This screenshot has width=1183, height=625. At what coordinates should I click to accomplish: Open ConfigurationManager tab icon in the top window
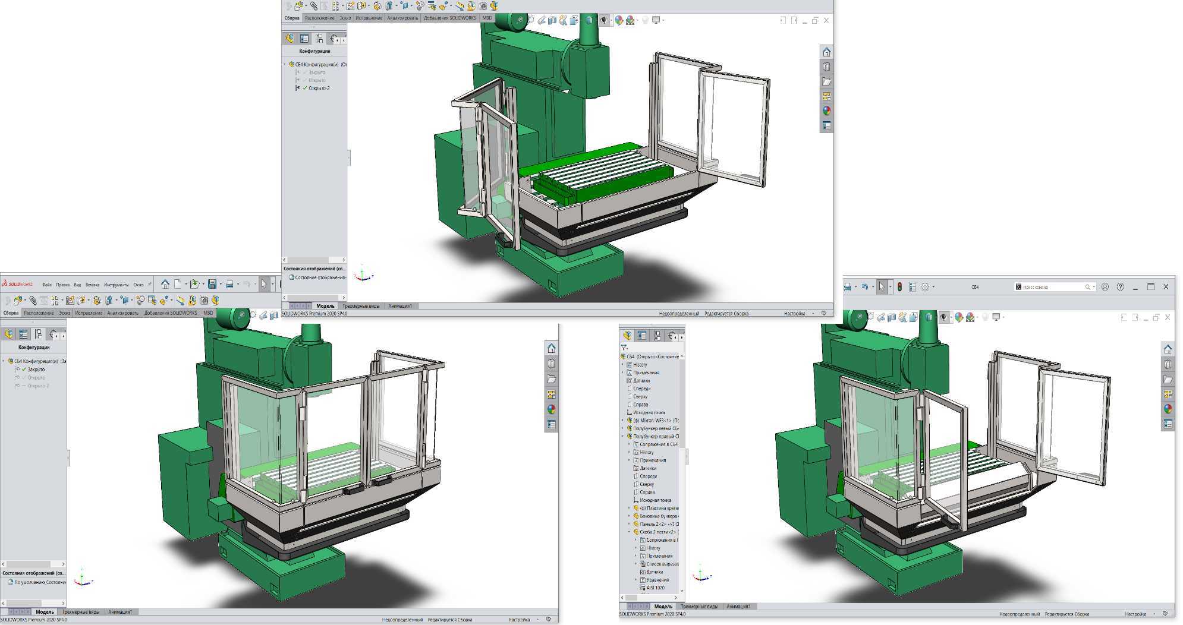pyautogui.click(x=319, y=39)
